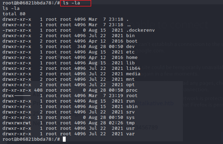223x144 pixels.
Task: Click the sbin directory name
Action: point(131,106)
